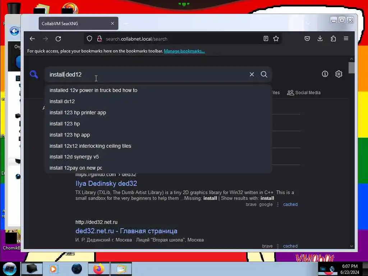Select the CollabVM SearXNG browser tab

pyautogui.click(x=78, y=23)
